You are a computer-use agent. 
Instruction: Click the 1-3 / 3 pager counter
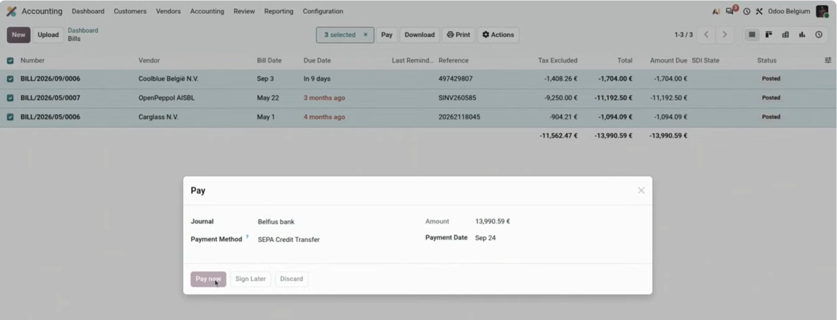click(683, 35)
